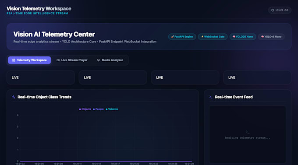The height and width of the screenshot is (165, 298).
Task: Toggle the Vehicles series in chart legend
Action: point(112,109)
